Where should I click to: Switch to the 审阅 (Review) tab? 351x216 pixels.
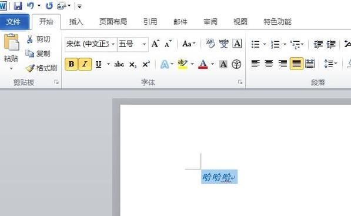click(210, 22)
